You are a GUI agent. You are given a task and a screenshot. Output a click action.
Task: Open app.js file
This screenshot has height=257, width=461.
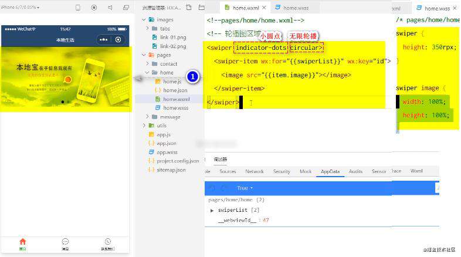point(164,134)
